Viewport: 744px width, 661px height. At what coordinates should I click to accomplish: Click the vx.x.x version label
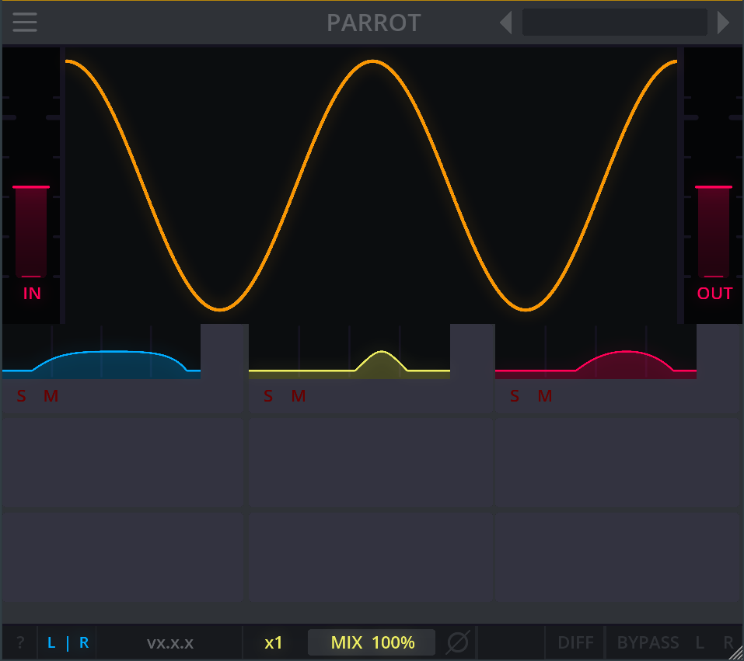[169, 643]
